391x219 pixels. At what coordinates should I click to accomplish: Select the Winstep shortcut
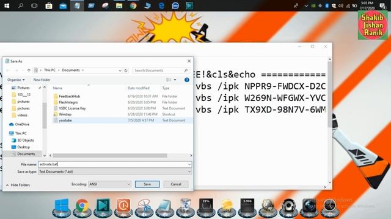point(65,114)
